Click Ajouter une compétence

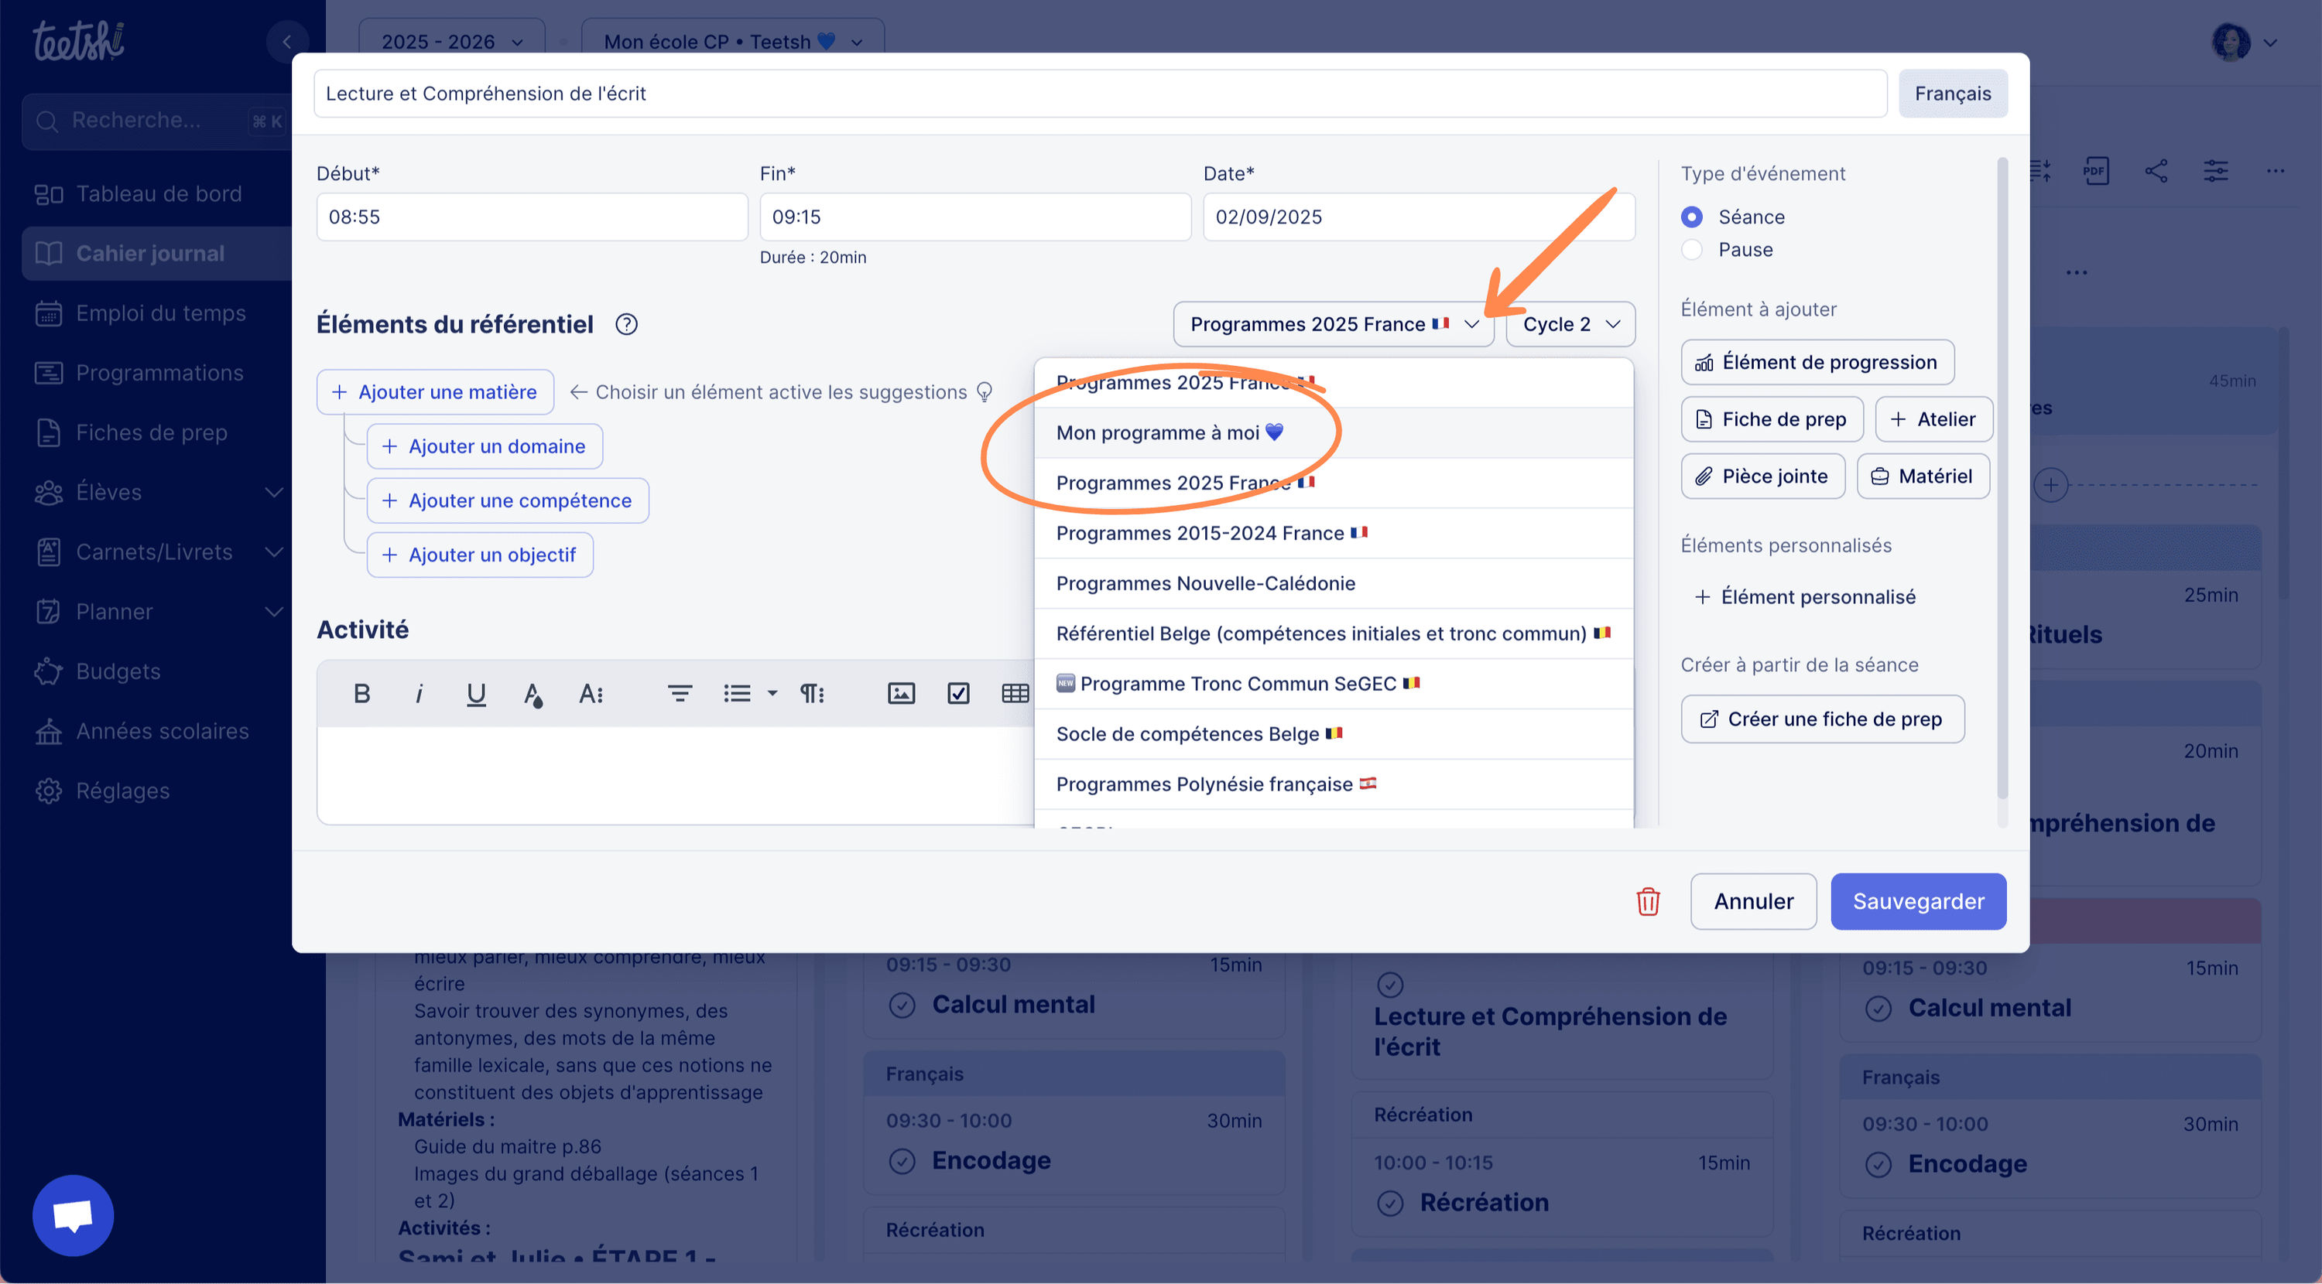point(508,500)
